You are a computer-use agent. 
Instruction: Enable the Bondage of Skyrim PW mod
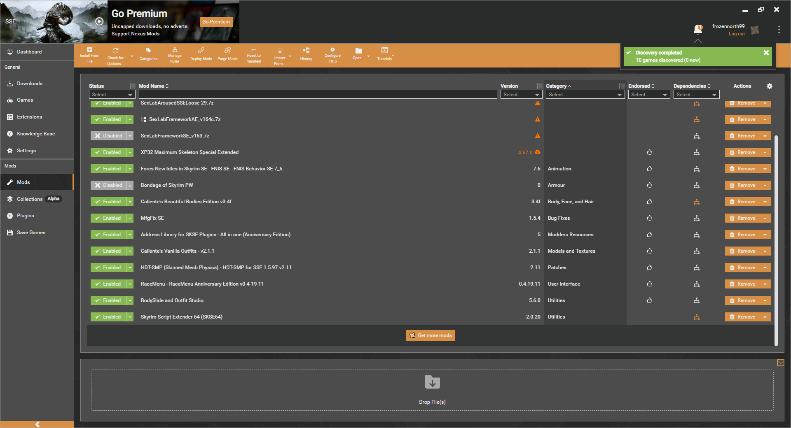109,185
